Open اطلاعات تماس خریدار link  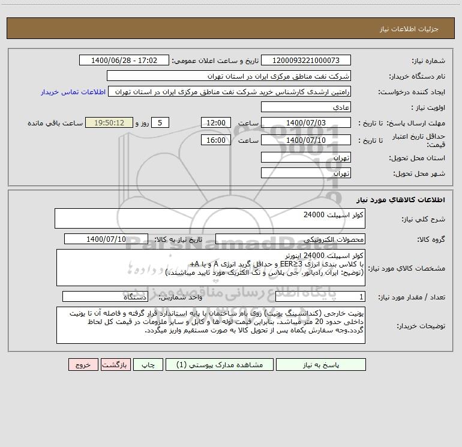(73, 92)
